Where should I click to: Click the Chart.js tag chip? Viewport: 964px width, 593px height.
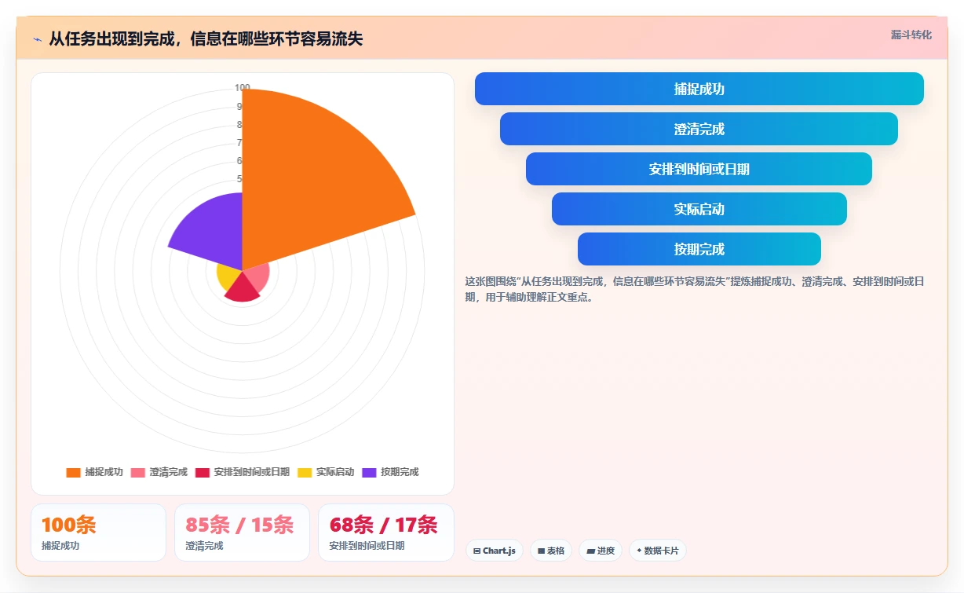tap(495, 551)
